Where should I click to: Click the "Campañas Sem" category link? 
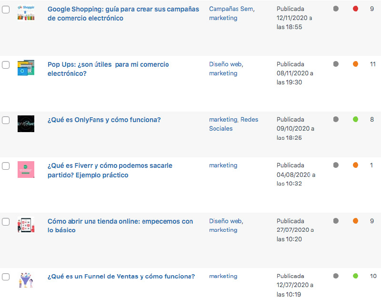231,9
